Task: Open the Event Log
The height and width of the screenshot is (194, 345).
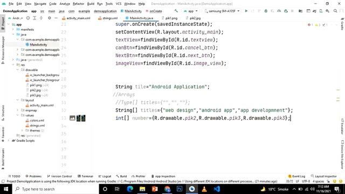Action: 296,176
